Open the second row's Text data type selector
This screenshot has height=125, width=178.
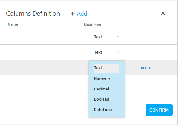click(107, 52)
